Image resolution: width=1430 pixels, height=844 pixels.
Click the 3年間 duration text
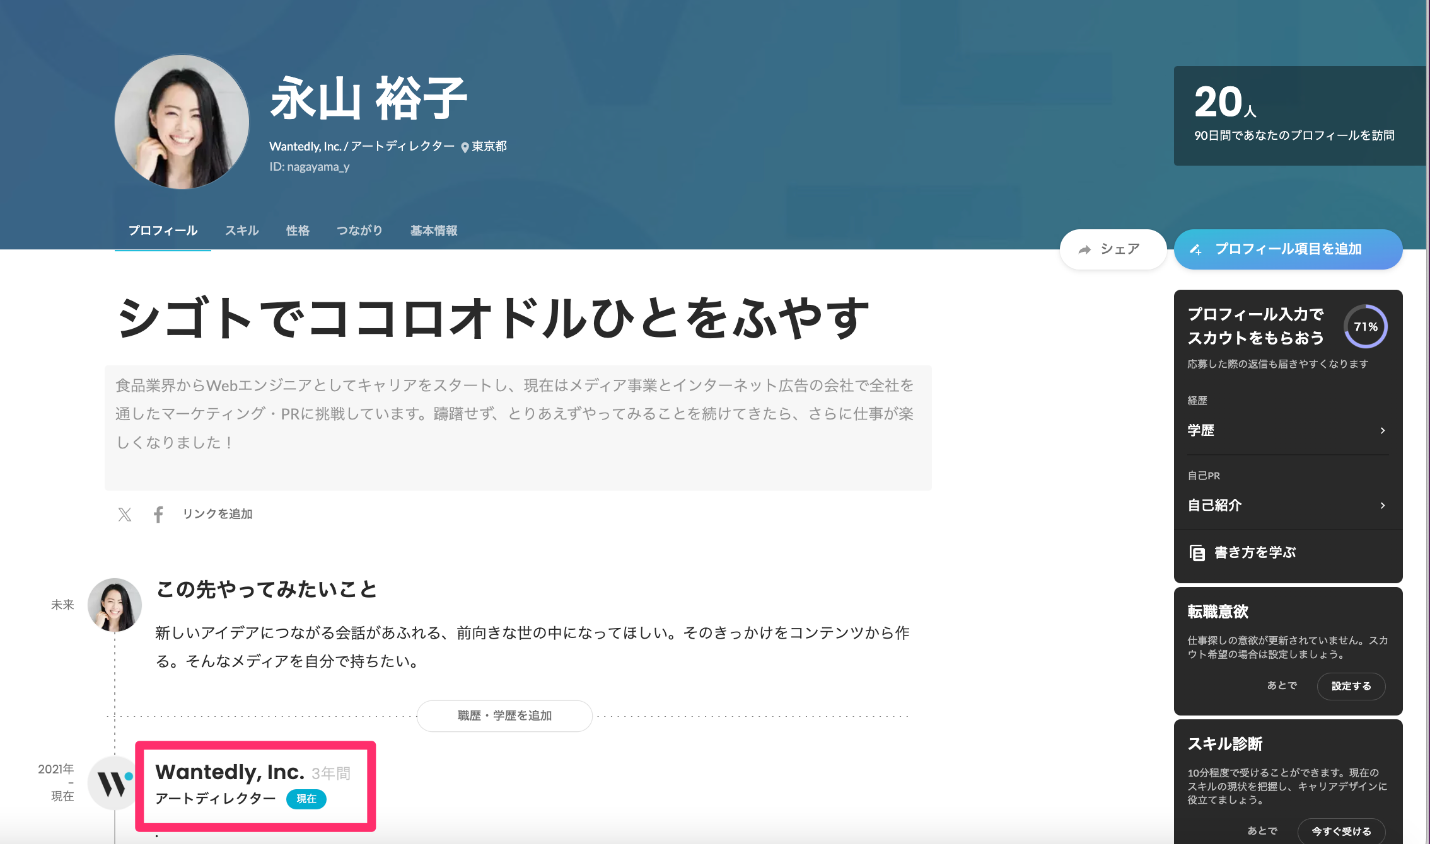pos(331,773)
